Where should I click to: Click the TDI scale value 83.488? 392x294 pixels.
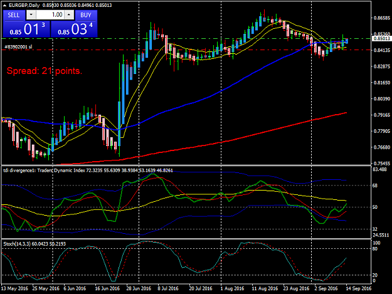pyautogui.click(x=379, y=169)
